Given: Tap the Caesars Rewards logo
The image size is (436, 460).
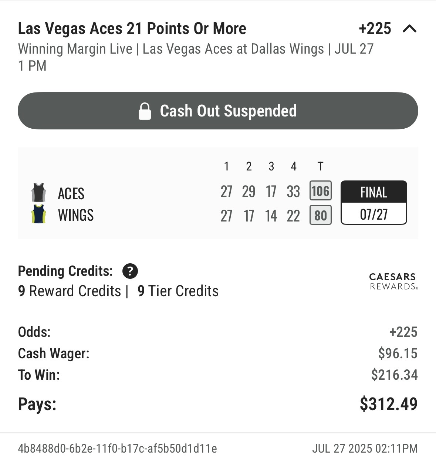Looking at the screenshot, I should 393,281.
